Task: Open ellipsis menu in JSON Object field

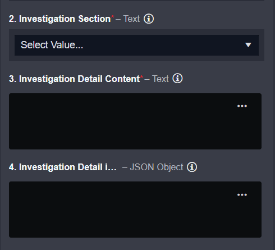Action: (242, 195)
